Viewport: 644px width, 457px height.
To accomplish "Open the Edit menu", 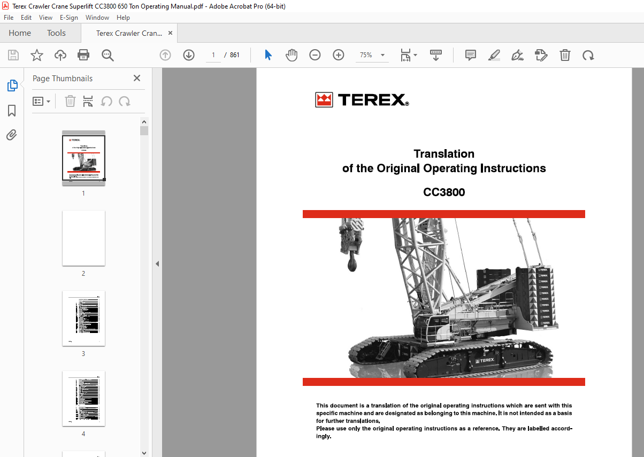I will (26, 18).
